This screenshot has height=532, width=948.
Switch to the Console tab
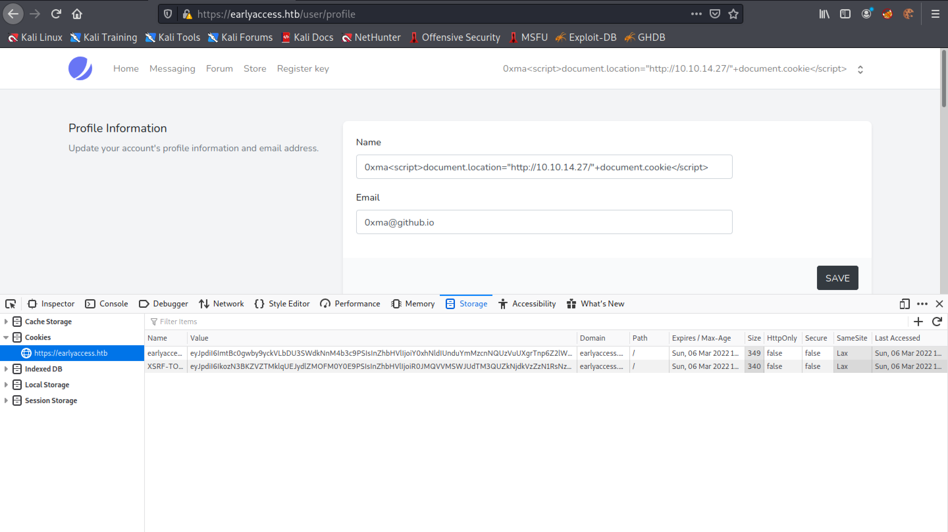[x=106, y=304]
